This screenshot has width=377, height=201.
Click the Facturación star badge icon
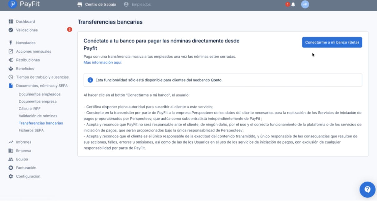[11, 168]
